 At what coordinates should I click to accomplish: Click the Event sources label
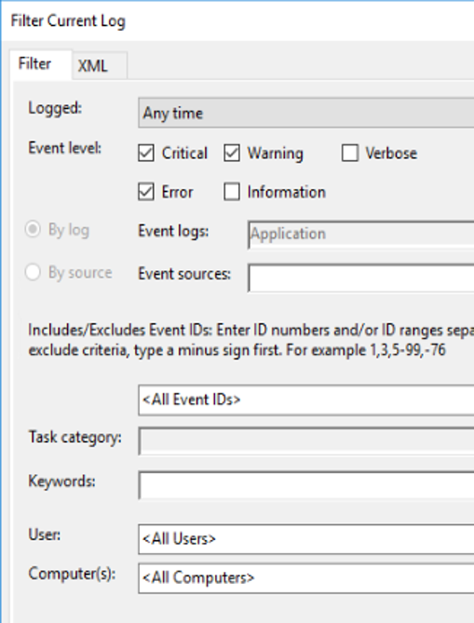coord(184,274)
